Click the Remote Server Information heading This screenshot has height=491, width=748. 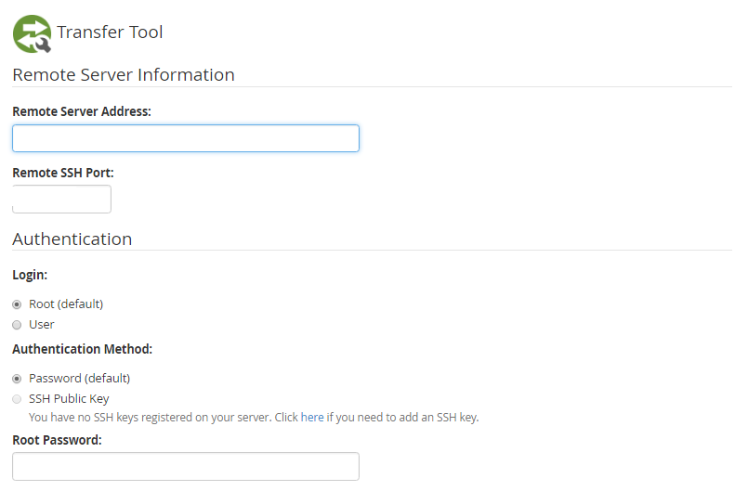click(x=124, y=75)
